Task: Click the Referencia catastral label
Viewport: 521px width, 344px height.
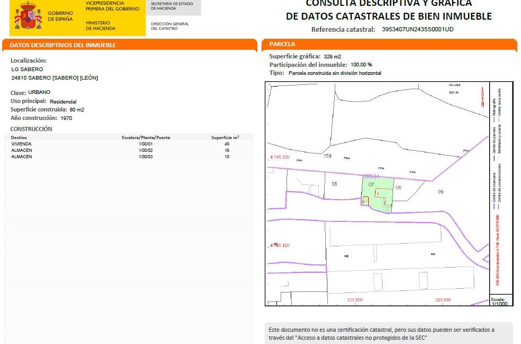Action: point(343,29)
